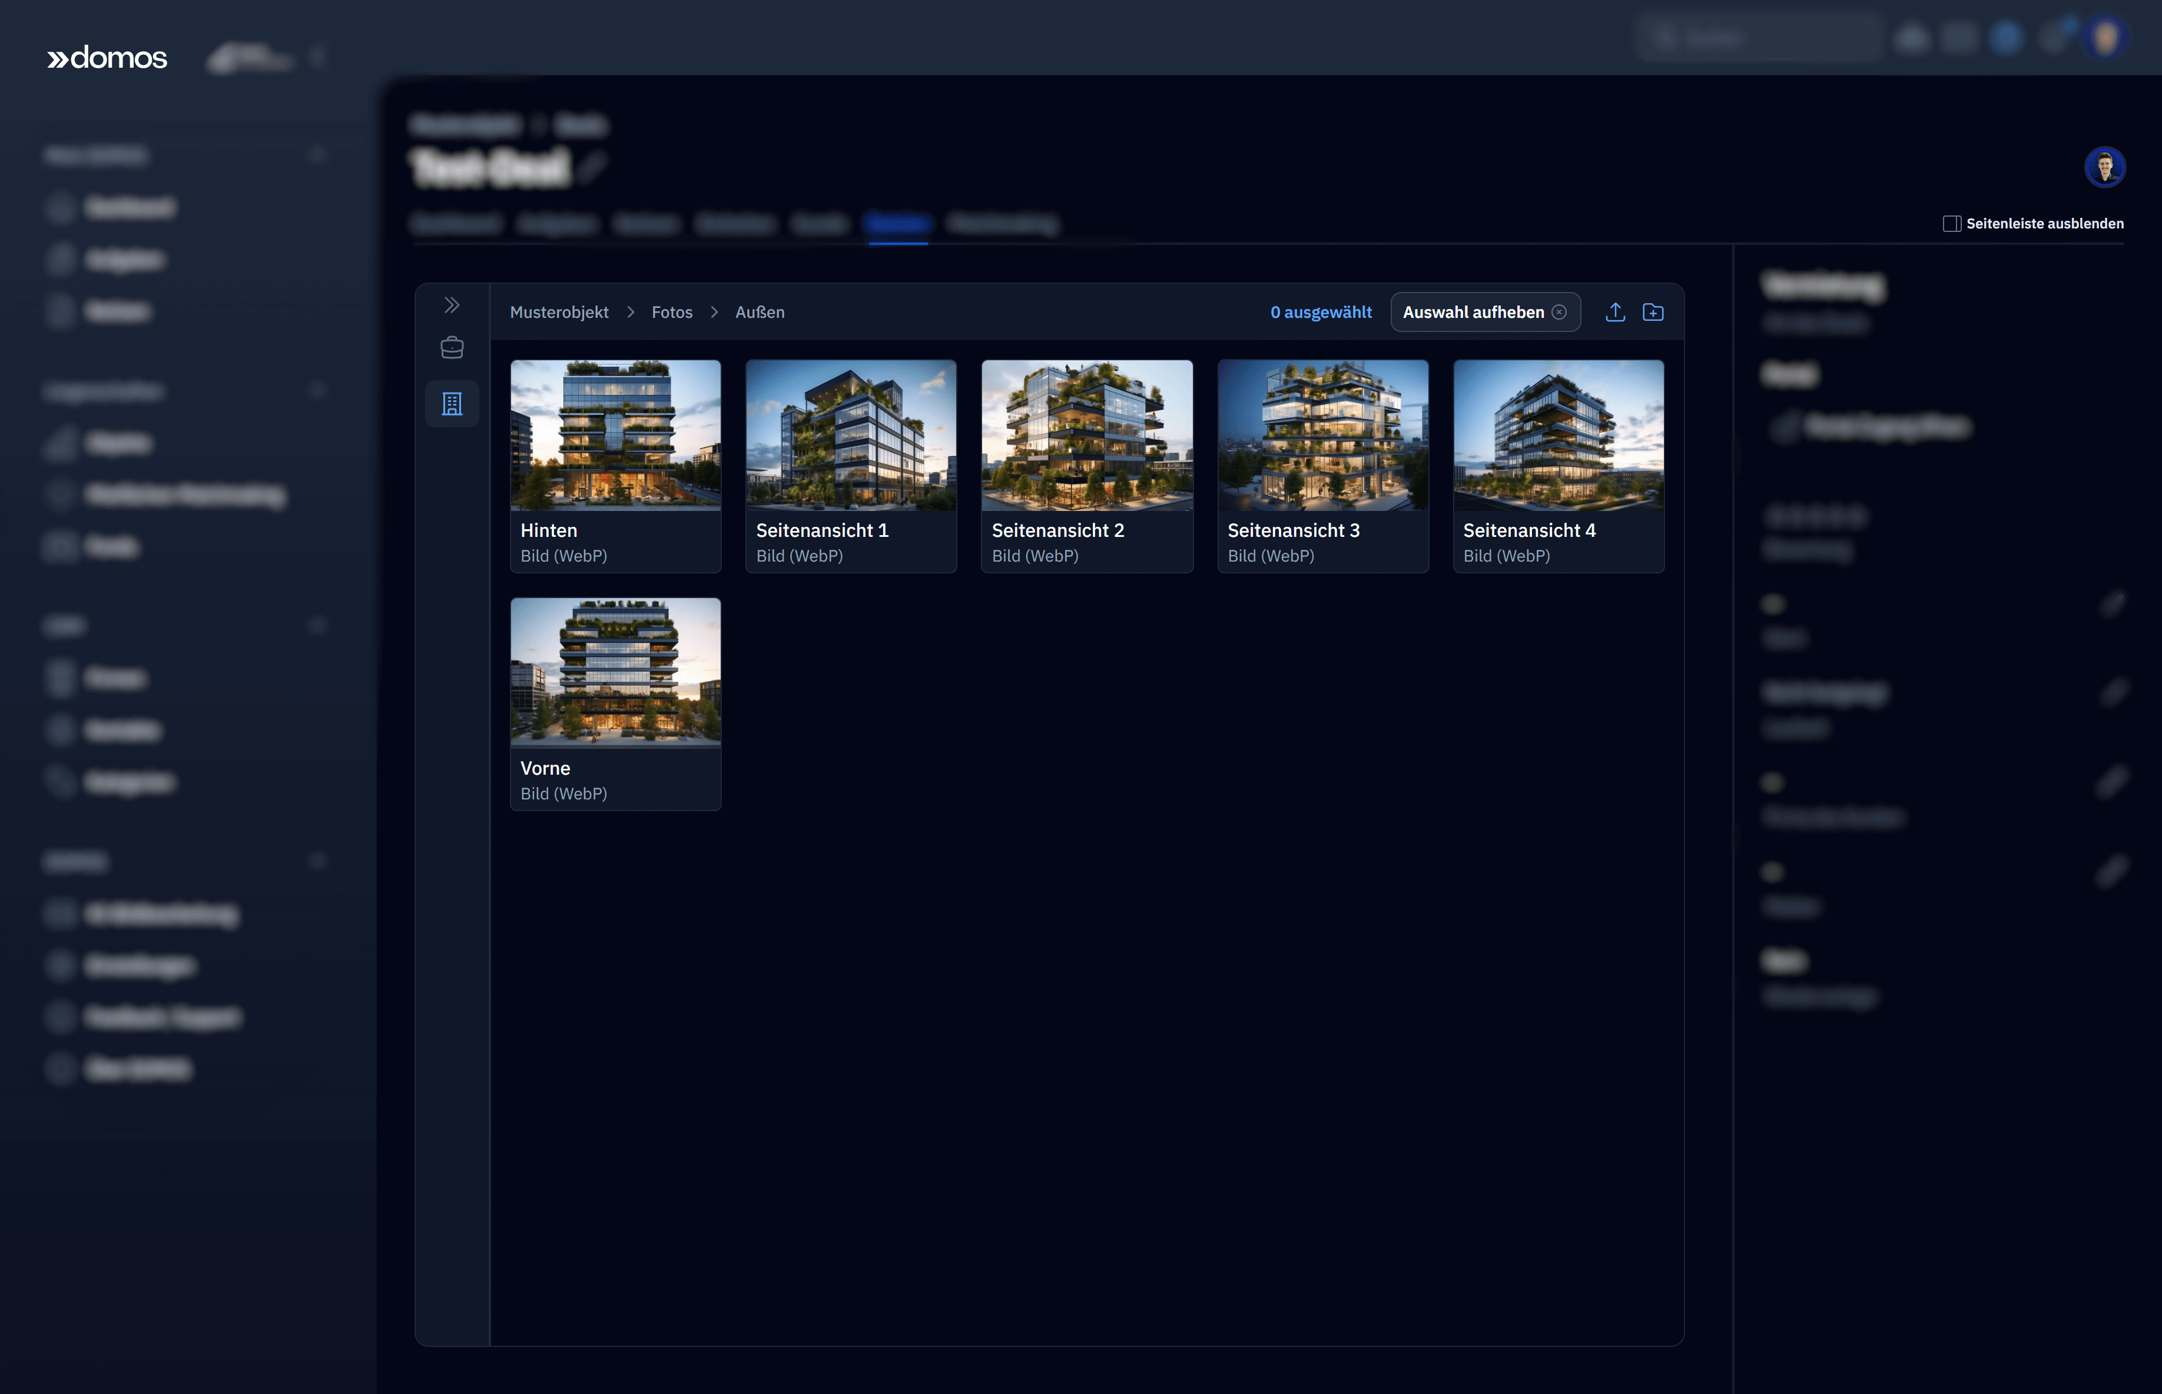This screenshot has height=1394, width=2162.
Task: Click the Außen breadcrumb item
Action: click(760, 312)
